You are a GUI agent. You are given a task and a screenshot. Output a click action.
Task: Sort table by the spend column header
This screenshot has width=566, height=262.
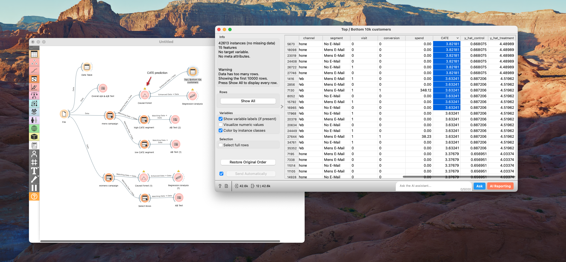tap(419, 38)
